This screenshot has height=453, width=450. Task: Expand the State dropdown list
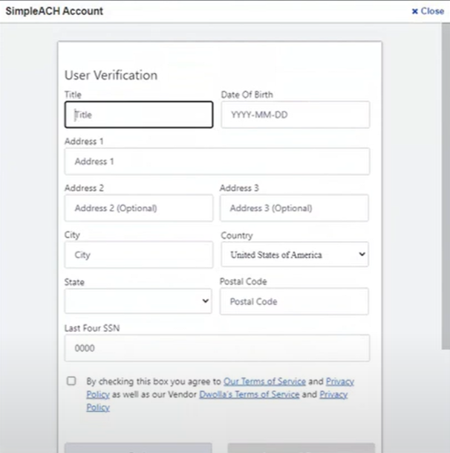pos(138,301)
